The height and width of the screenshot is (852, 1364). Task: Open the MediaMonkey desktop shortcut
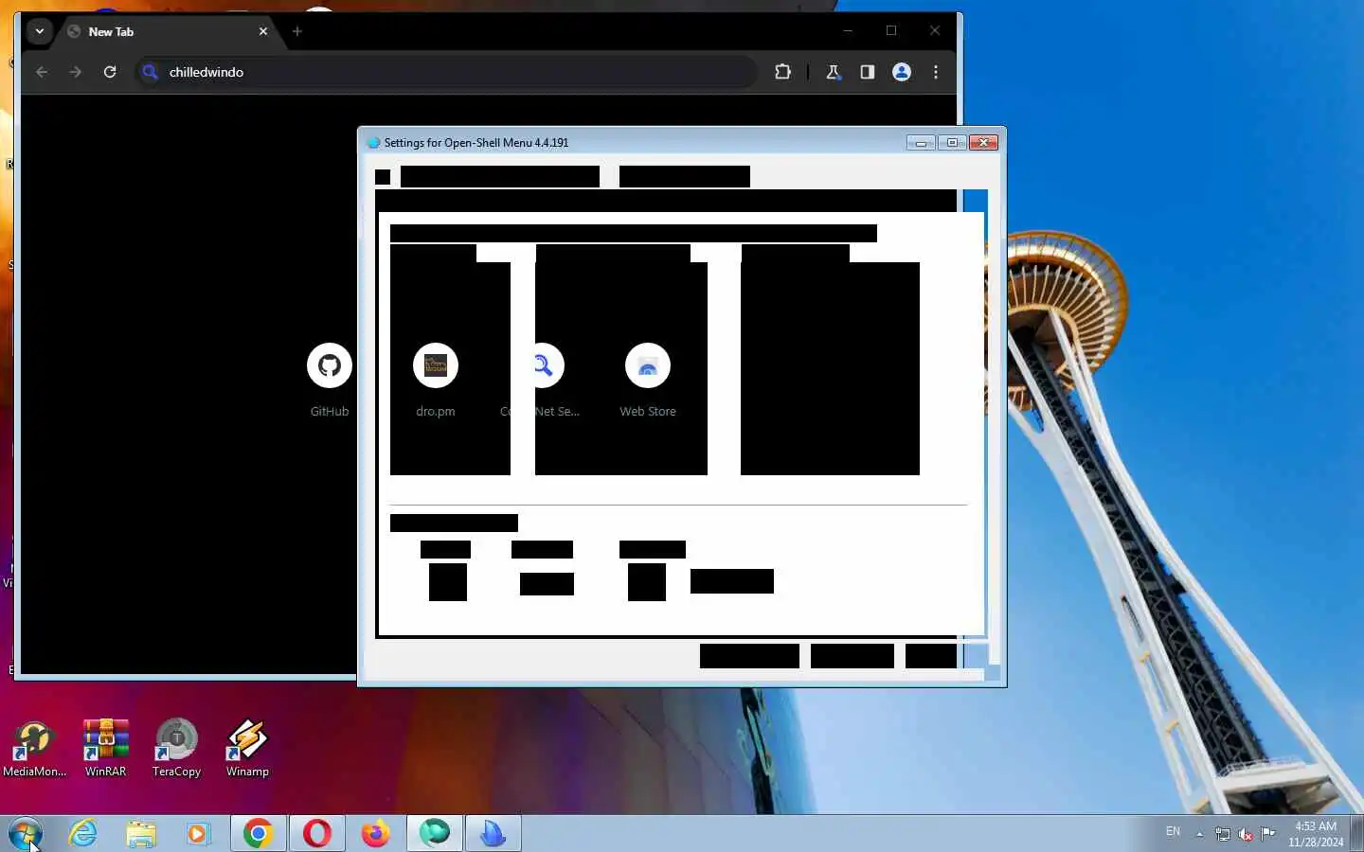click(34, 748)
